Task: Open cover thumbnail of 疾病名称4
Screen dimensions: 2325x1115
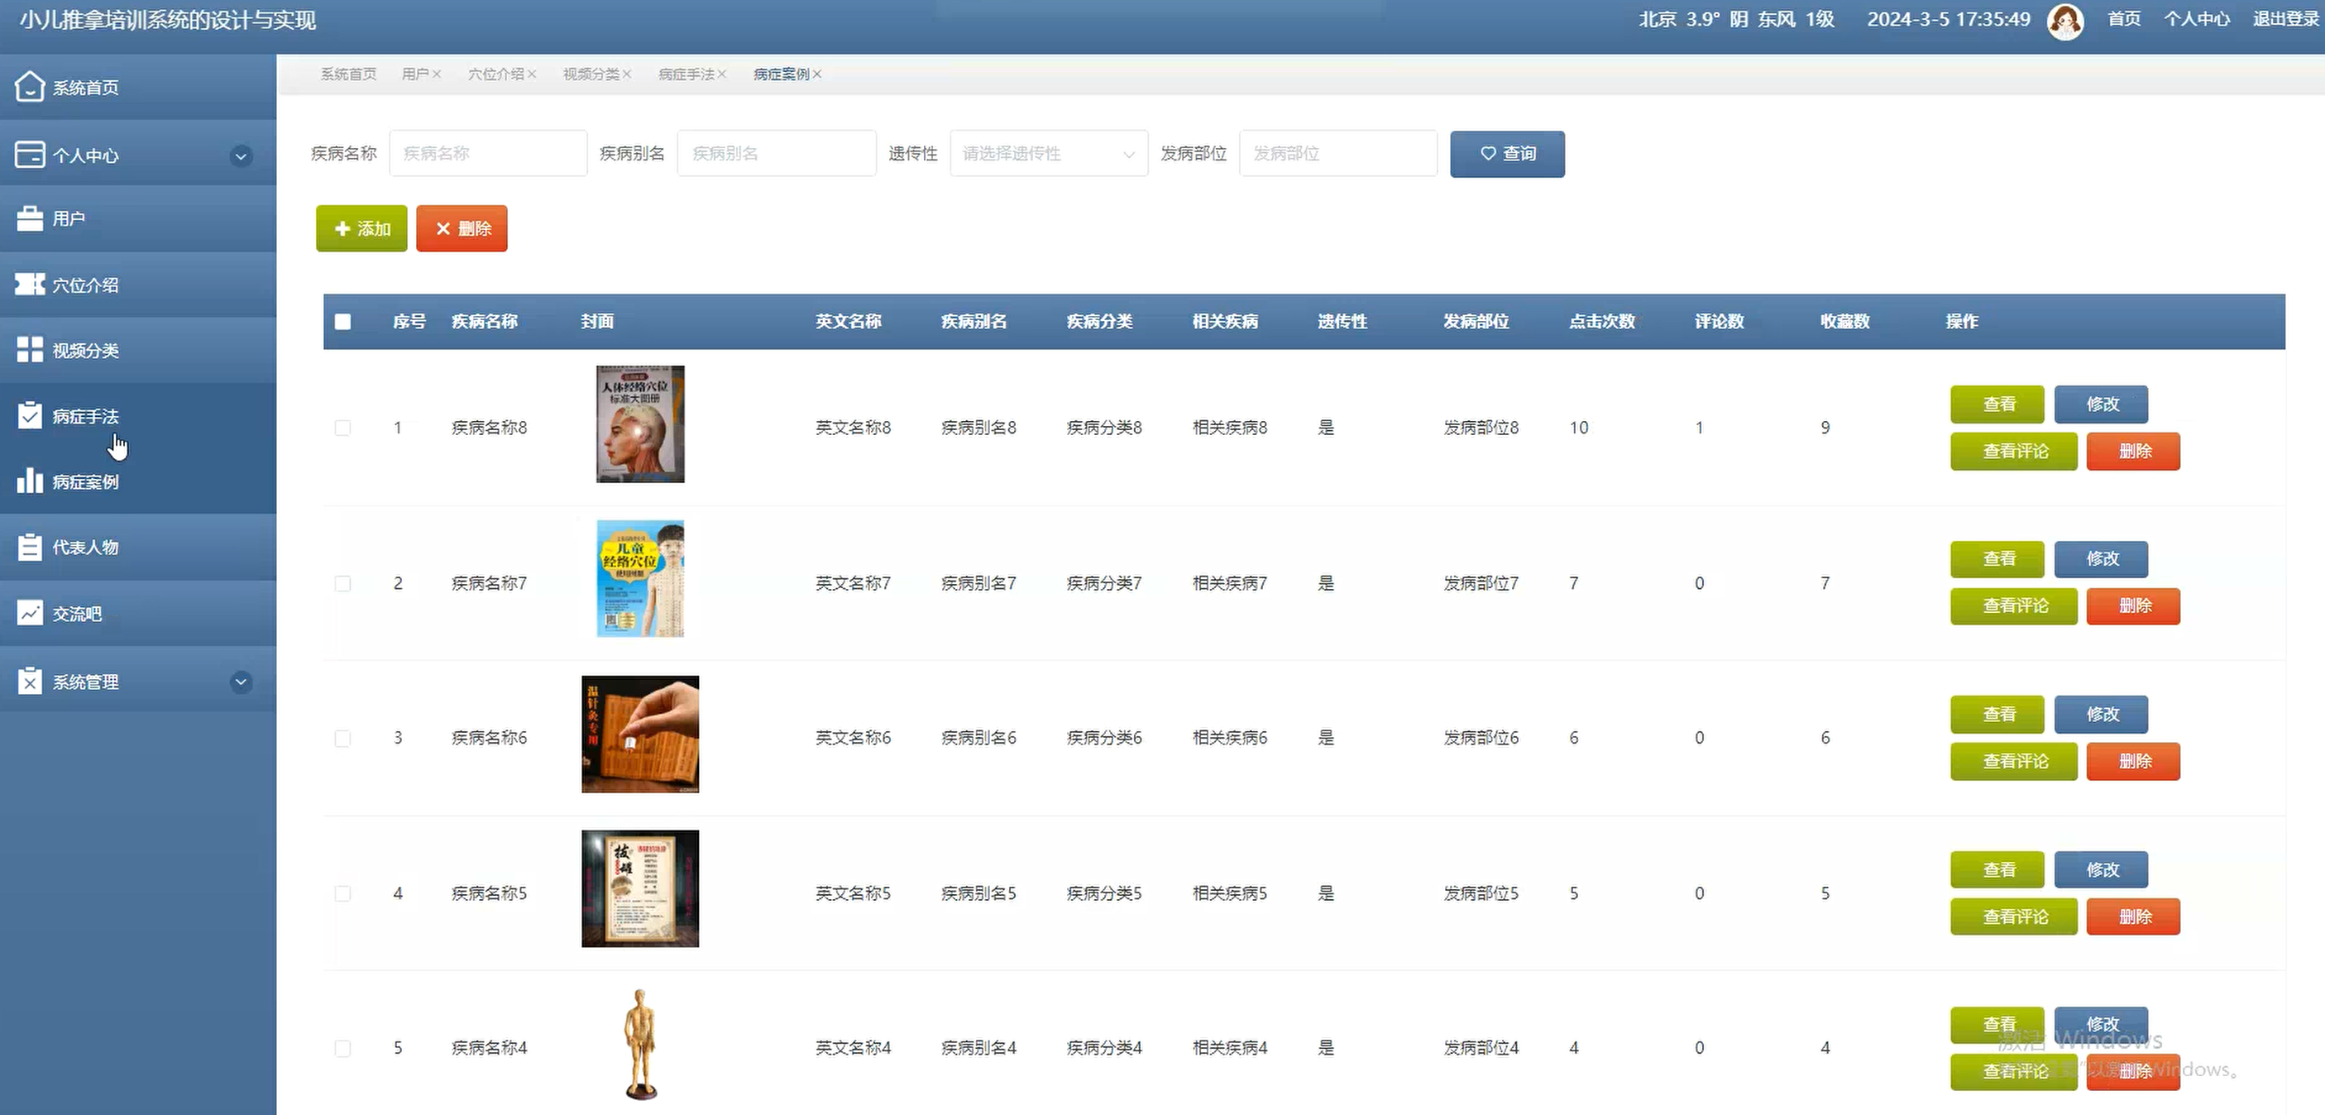Action: [640, 1044]
